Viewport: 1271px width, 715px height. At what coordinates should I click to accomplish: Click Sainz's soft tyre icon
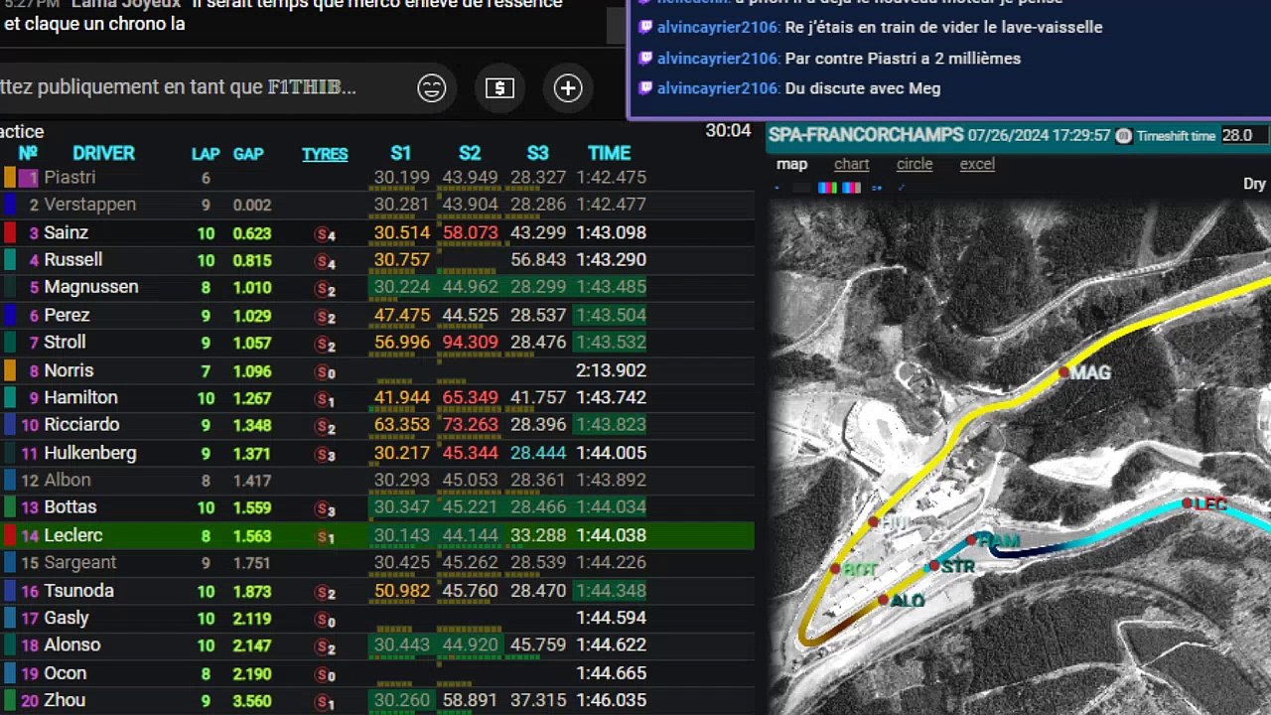pyautogui.click(x=325, y=234)
